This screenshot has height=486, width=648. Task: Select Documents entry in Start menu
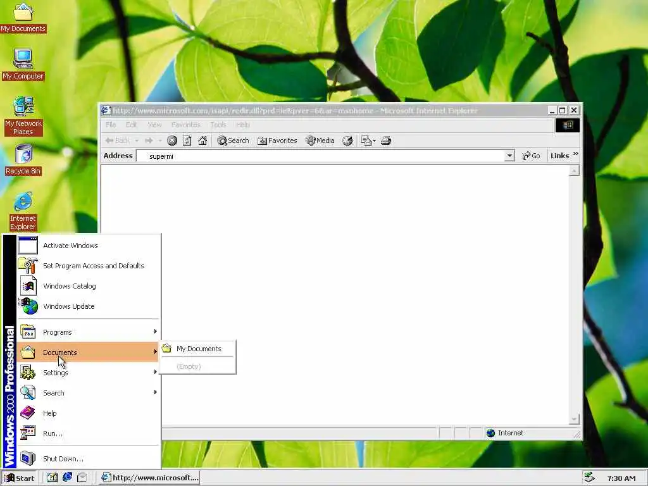click(87, 352)
